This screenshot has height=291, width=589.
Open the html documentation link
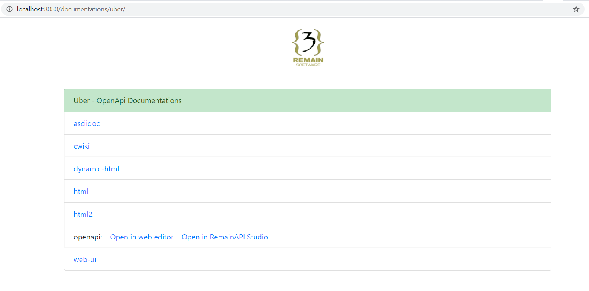81,191
